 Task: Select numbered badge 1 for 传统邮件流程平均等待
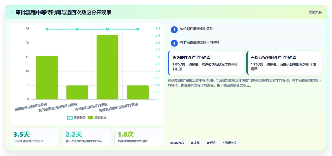pos(174,29)
